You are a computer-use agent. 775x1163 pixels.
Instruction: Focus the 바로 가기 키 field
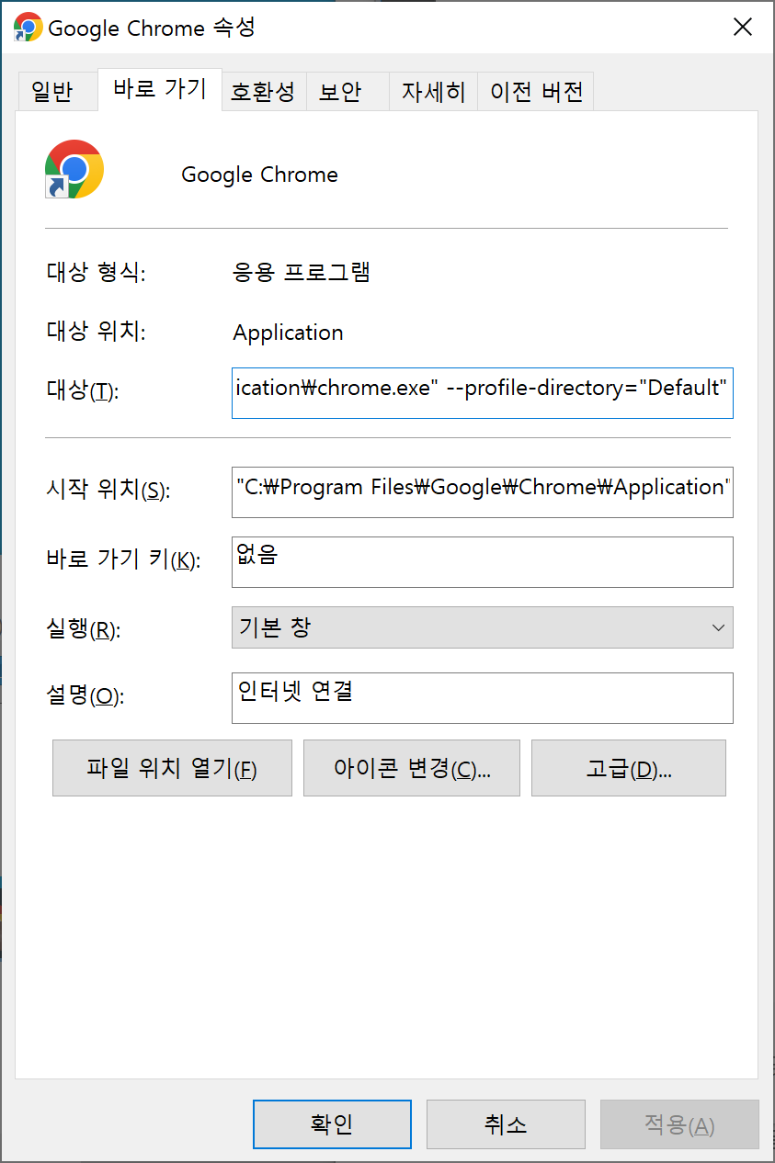click(483, 561)
